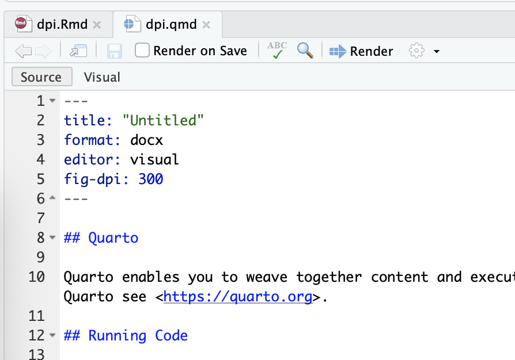Open find and replace magnifier icon

pyautogui.click(x=305, y=51)
